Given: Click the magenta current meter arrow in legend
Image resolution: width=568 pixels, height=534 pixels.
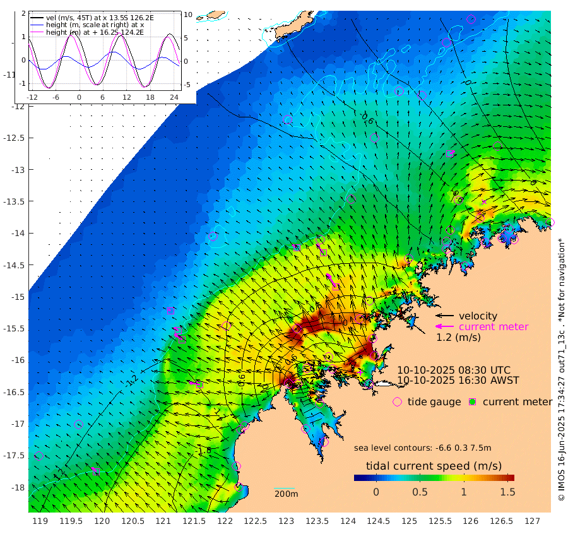Looking at the screenshot, I should click(x=444, y=326).
